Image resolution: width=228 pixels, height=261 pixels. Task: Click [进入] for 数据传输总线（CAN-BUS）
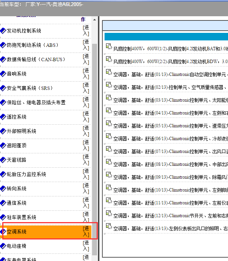(x=86, y=59)
